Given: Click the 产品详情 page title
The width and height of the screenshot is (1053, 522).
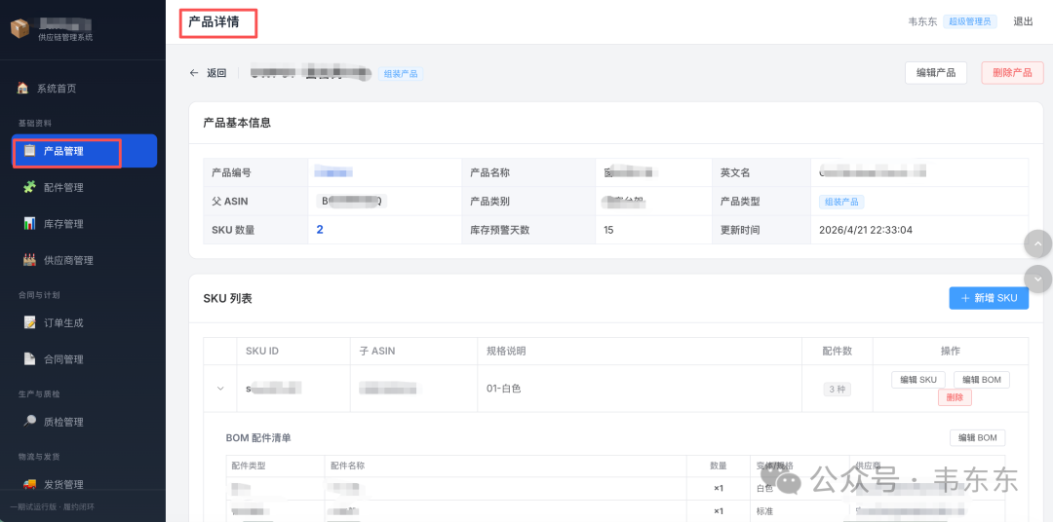Looking at the screenshot, I should (214, 22).
